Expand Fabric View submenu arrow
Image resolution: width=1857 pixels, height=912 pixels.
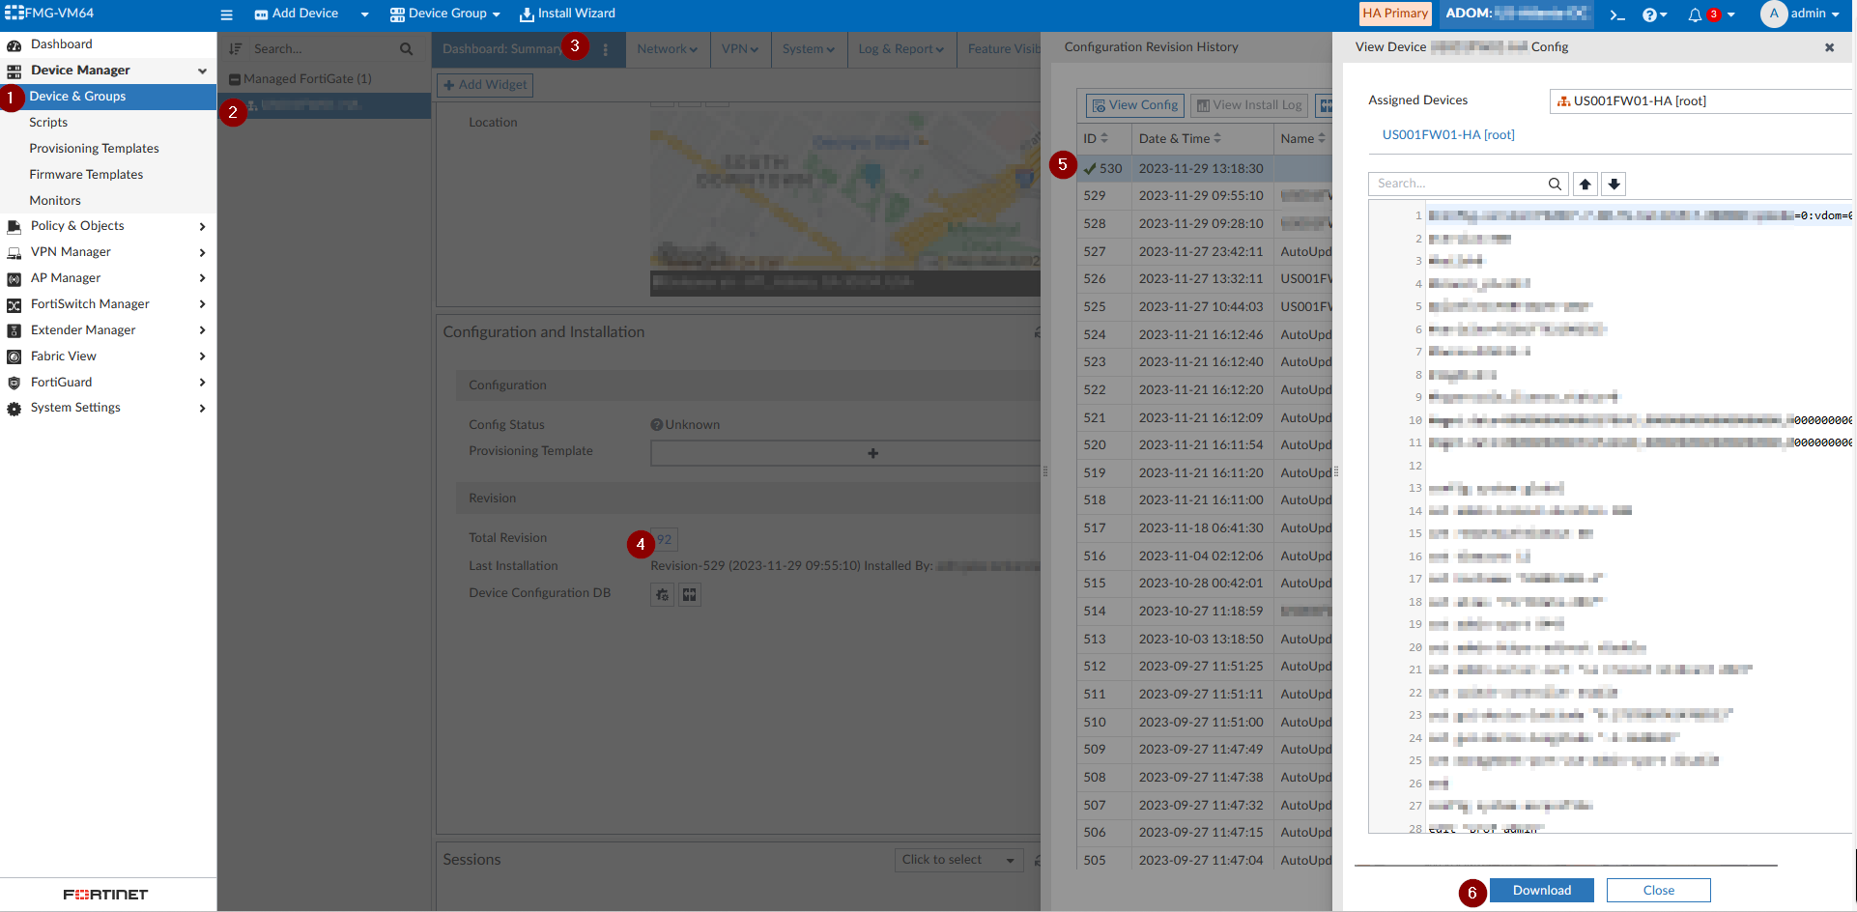[202, 356]
